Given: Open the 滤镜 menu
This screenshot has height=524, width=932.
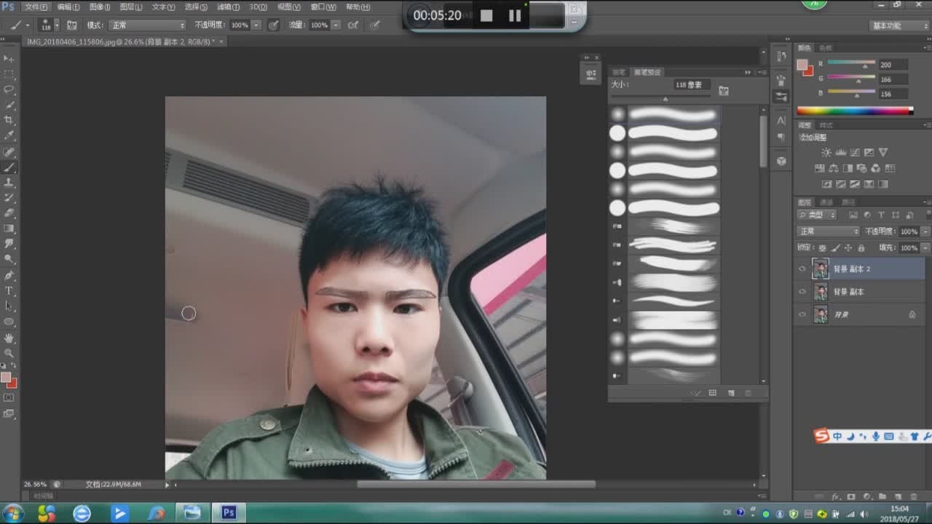Looking at the screenshot, I should pyautogui.click(x=228, y=7).
